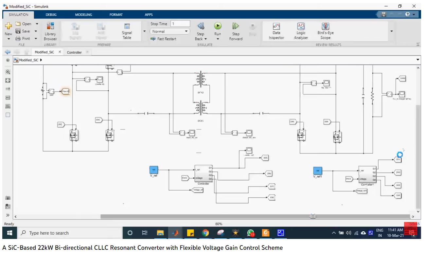Screen dimensions: 425x254
Task: Select the V_ref1 constant block
Action: (x=317, y=171)
